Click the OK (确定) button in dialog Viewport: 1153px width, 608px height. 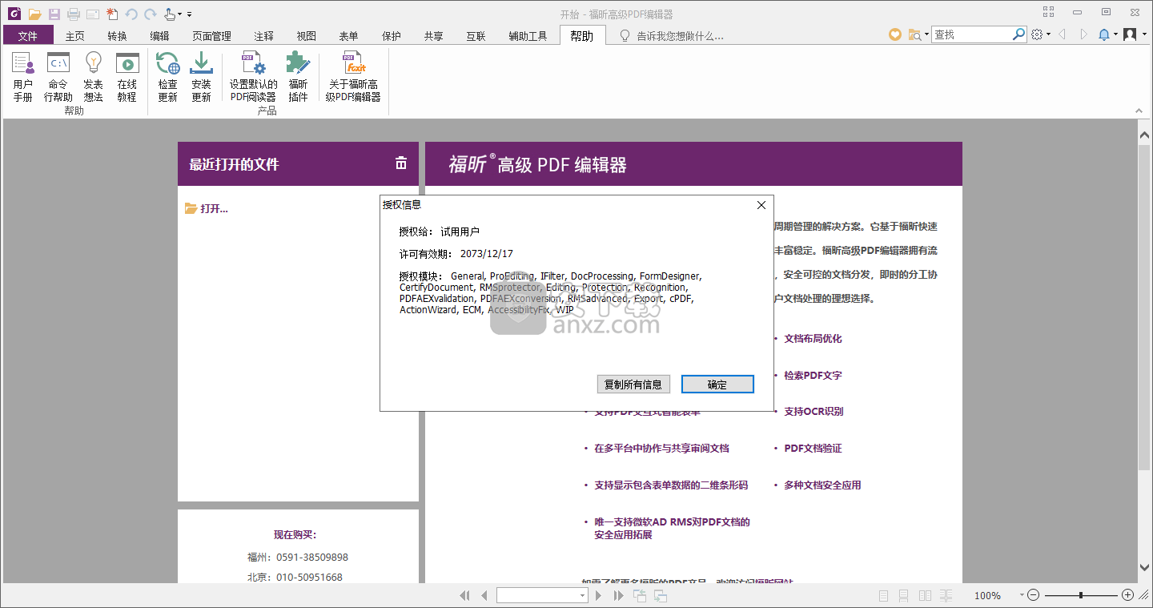pyautogui.click(x=717, y=385)
